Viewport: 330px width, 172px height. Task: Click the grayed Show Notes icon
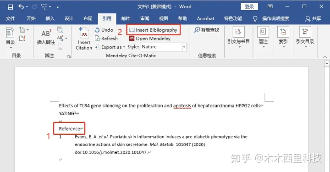[60, 46]
